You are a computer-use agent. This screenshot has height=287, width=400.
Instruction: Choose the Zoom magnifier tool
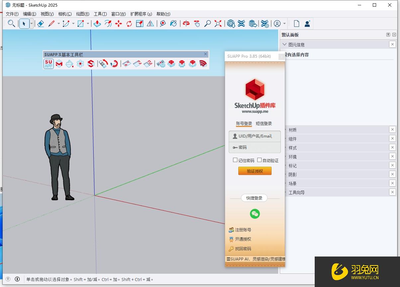tap(207, 24)
